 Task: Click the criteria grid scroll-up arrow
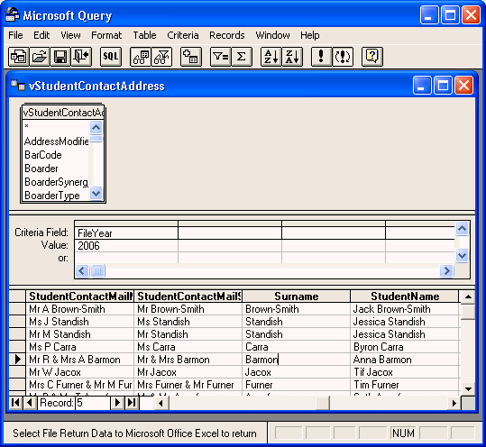click(x=462, y=229)
